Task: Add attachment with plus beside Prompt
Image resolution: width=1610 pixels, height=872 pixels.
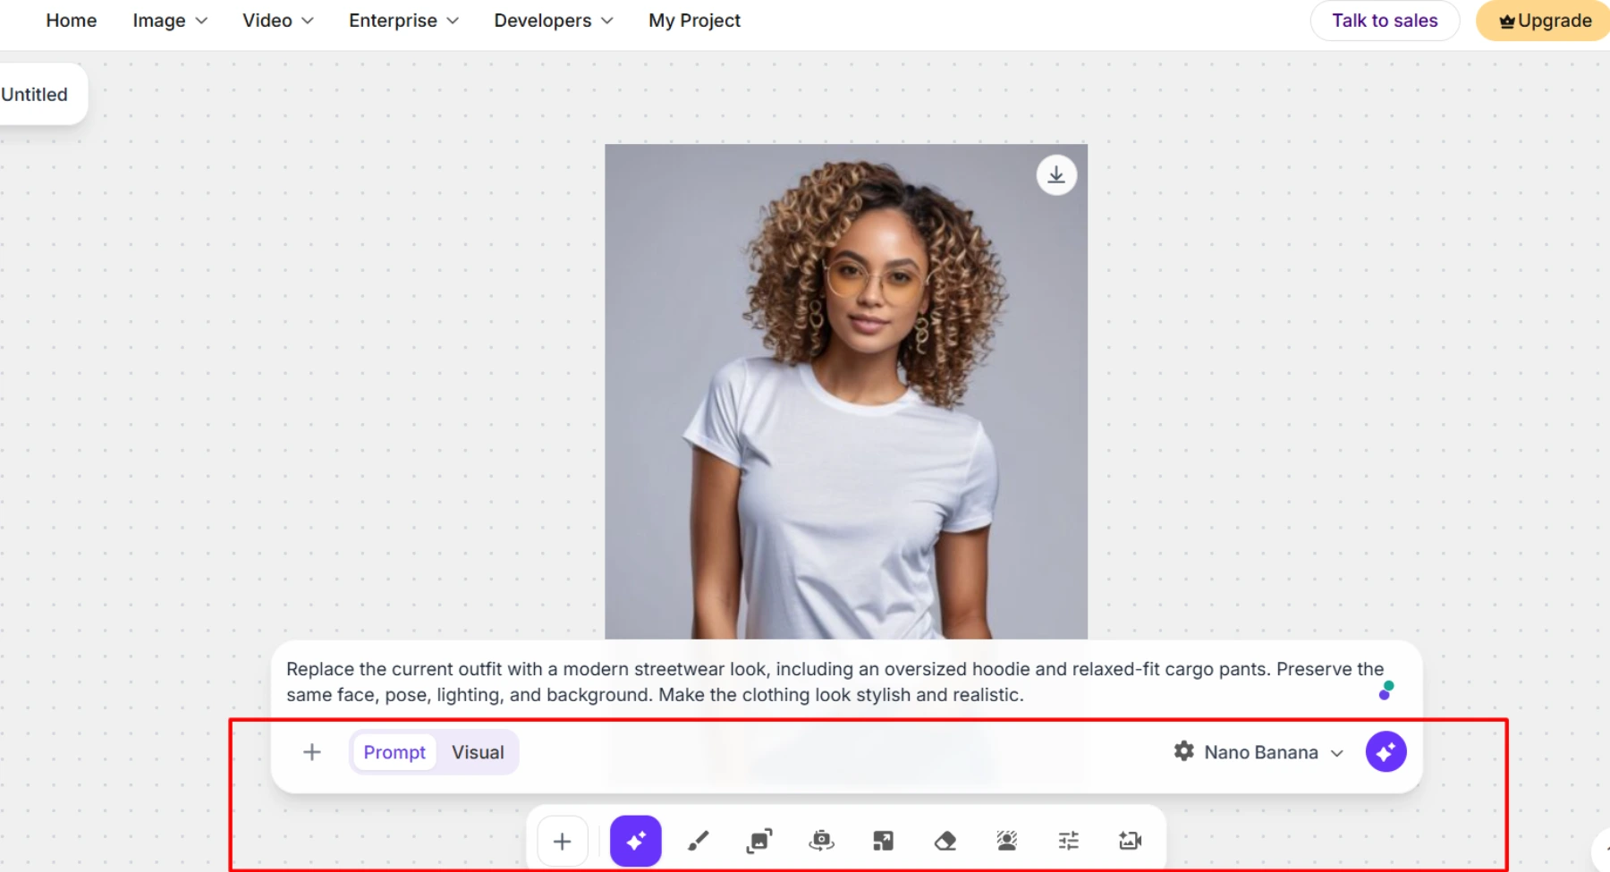Action: [x=311, y=752]
